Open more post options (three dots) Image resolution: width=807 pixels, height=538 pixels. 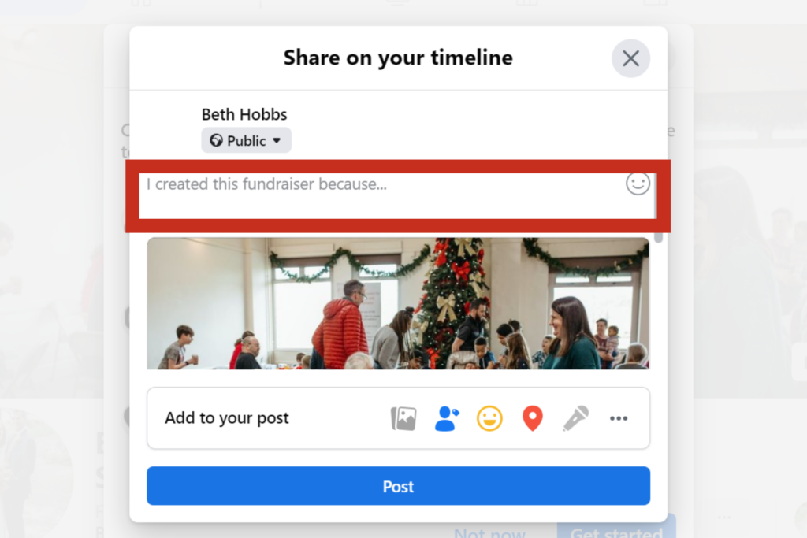point(619,418)
